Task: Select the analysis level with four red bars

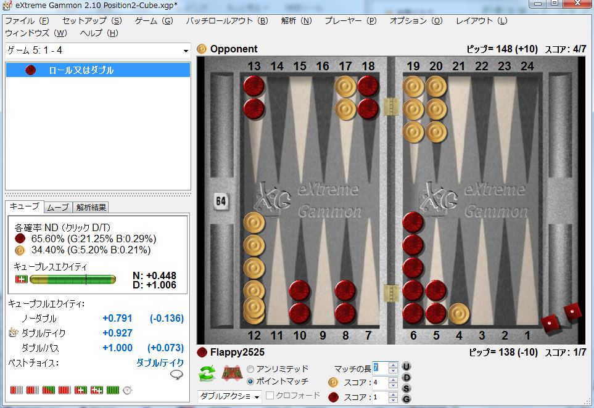Action: pyautogui.click(x=64, y=390)
